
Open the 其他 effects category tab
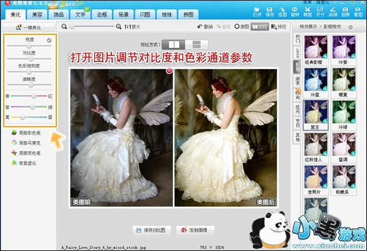pos(297,137)
